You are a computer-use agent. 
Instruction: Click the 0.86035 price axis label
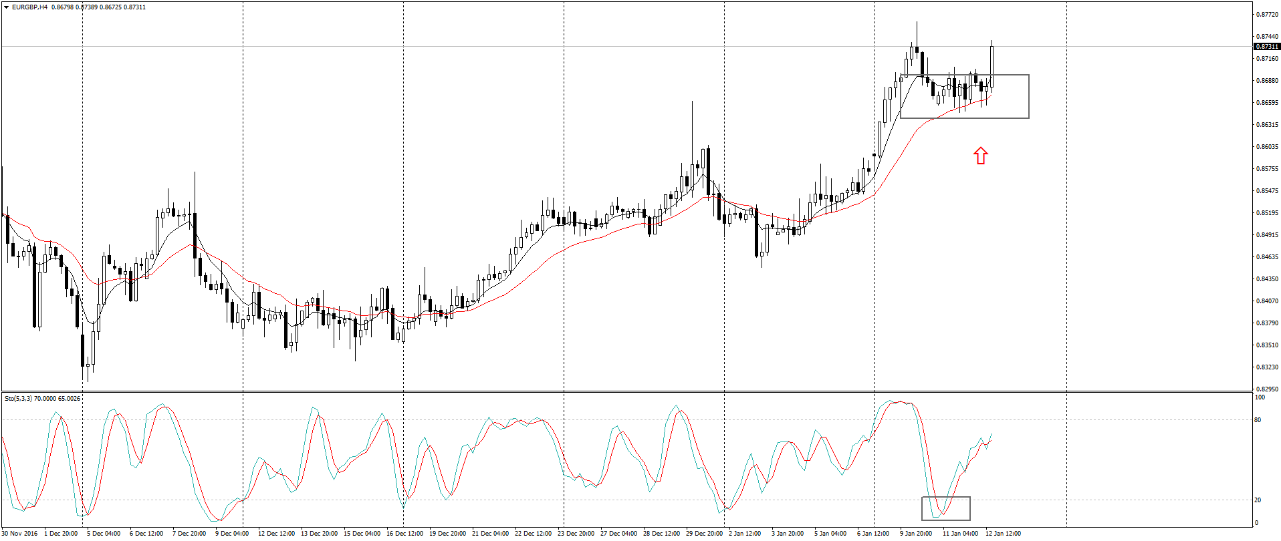(1267, 147)
